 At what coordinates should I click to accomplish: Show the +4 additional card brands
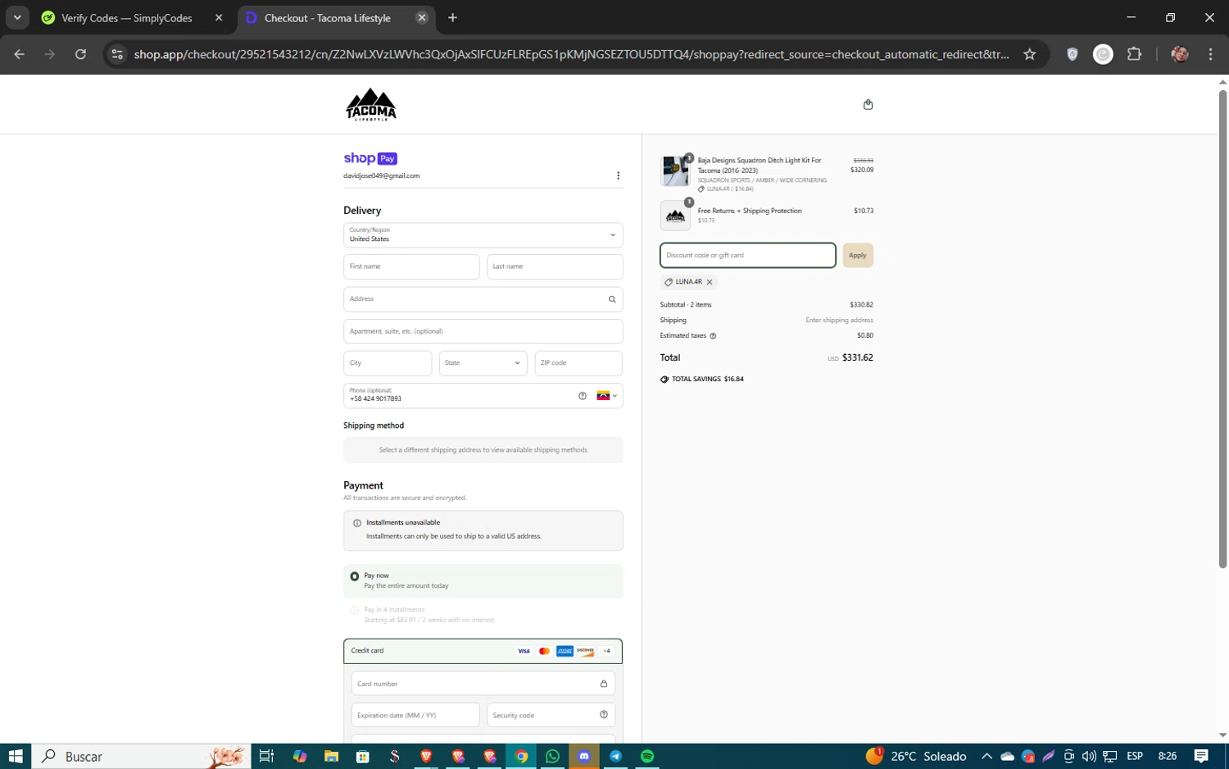point(606,651)
